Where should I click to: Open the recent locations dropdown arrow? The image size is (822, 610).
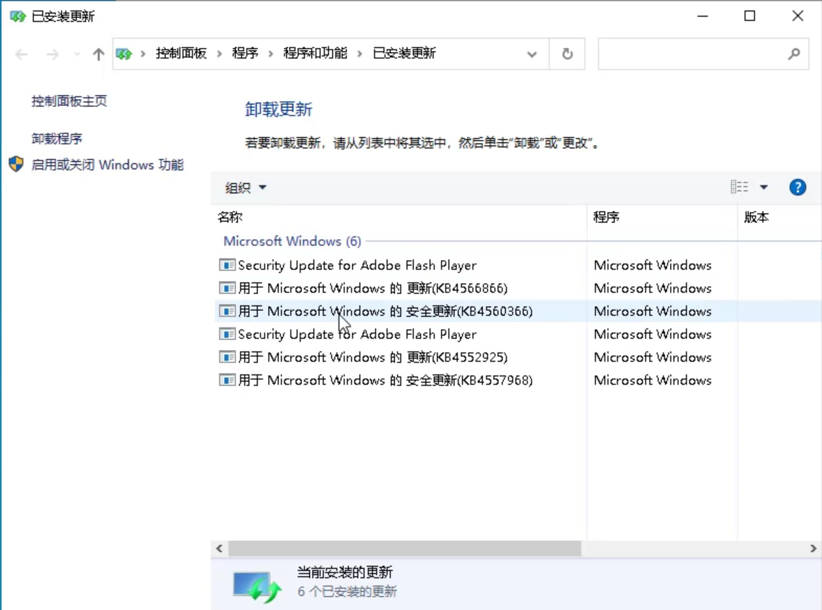pyautogui.click(x=77, y=54)
